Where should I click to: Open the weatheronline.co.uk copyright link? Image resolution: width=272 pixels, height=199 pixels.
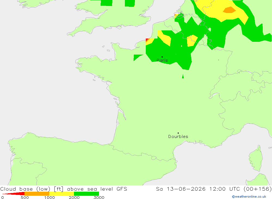point(249,197)
